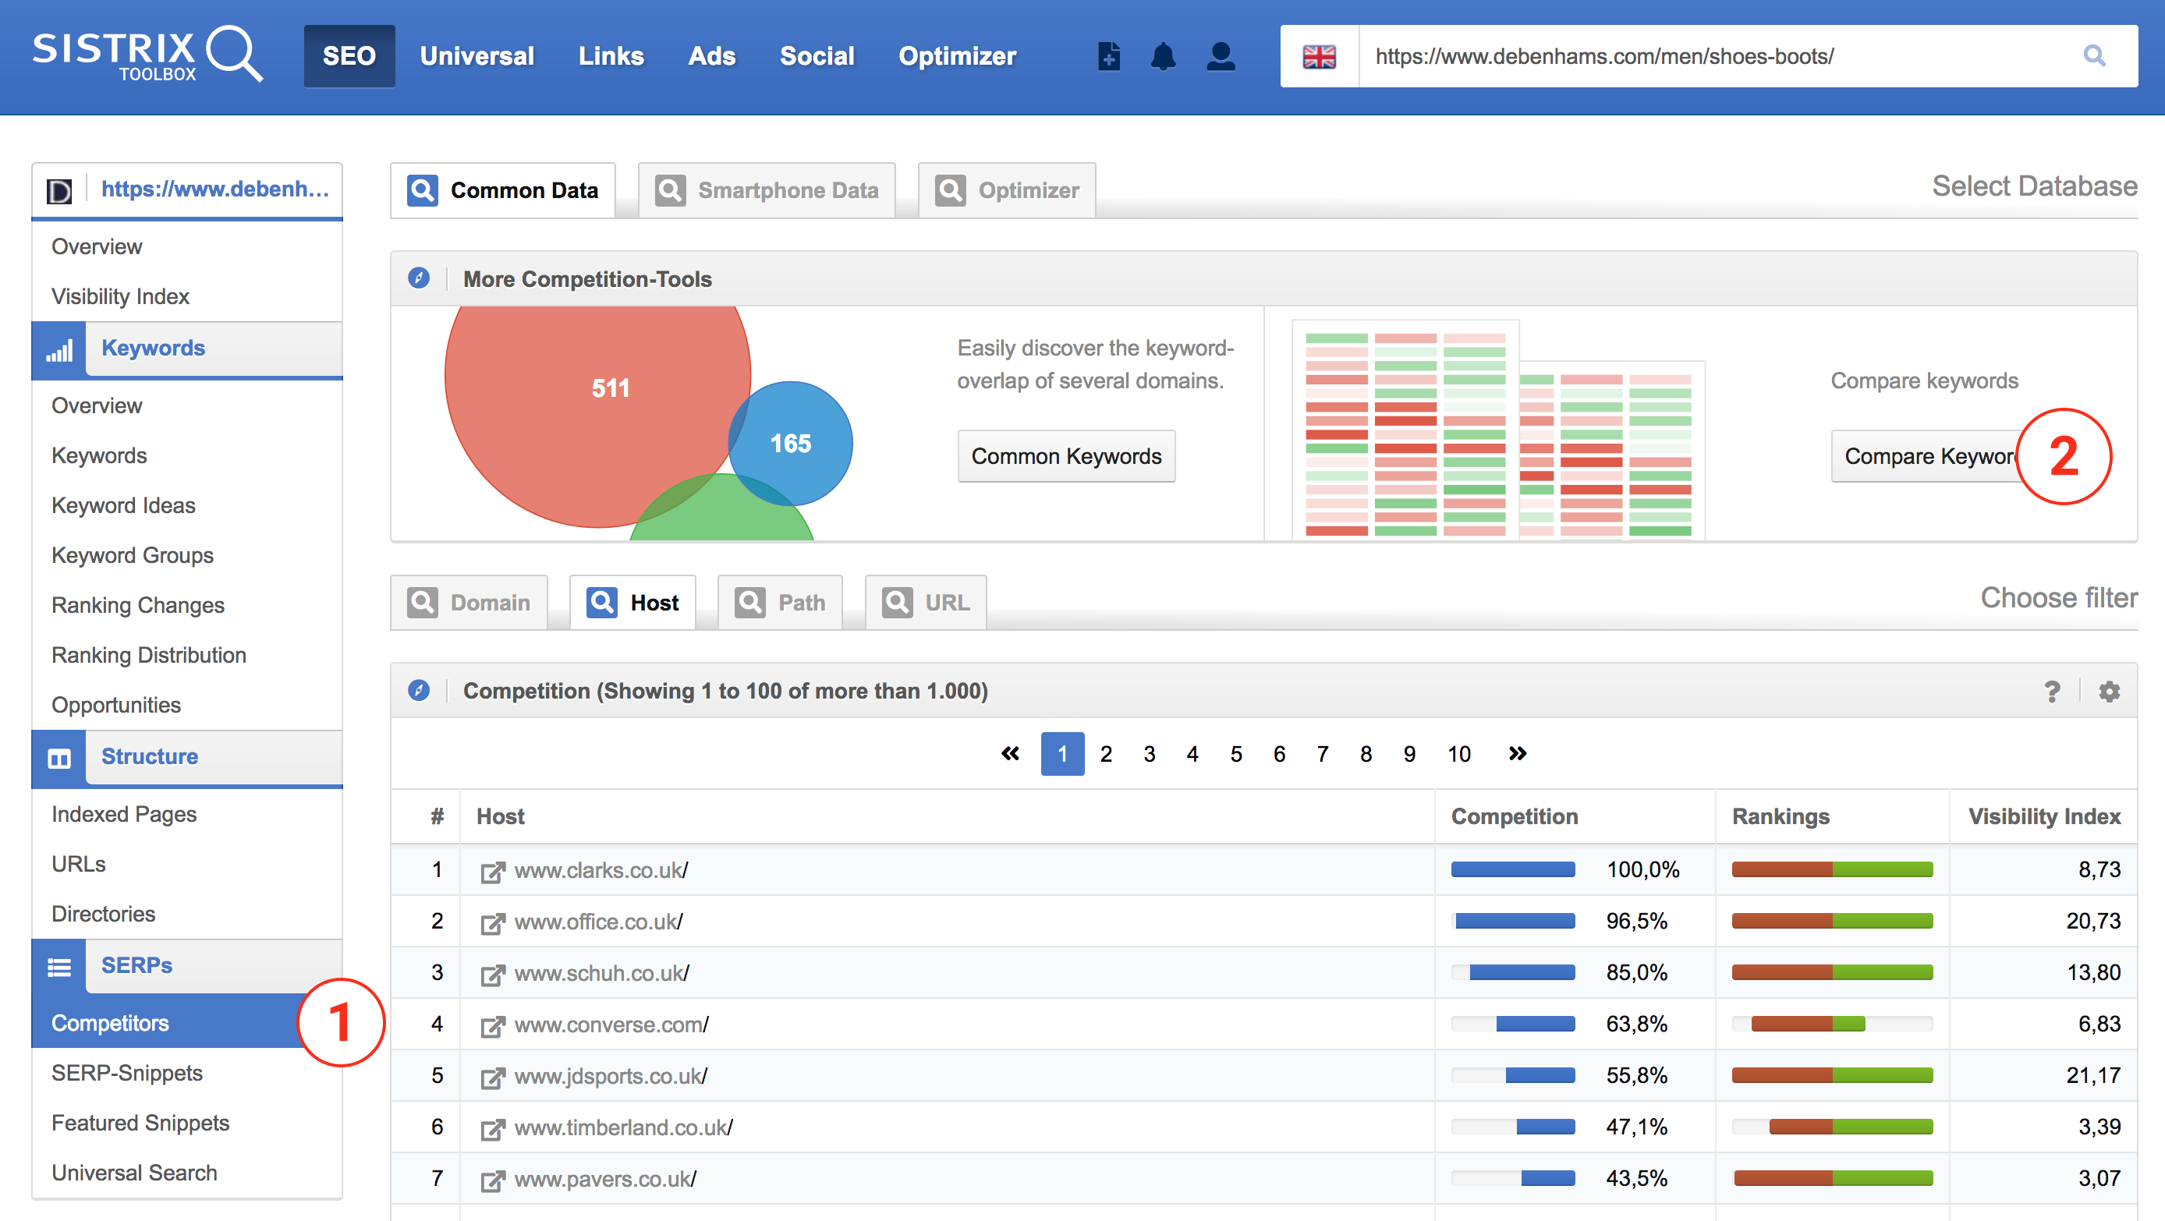Open Keyword Ideas in sidebar
The height and width of the screenshot is (1221, 2165).
tap(123, 505)
